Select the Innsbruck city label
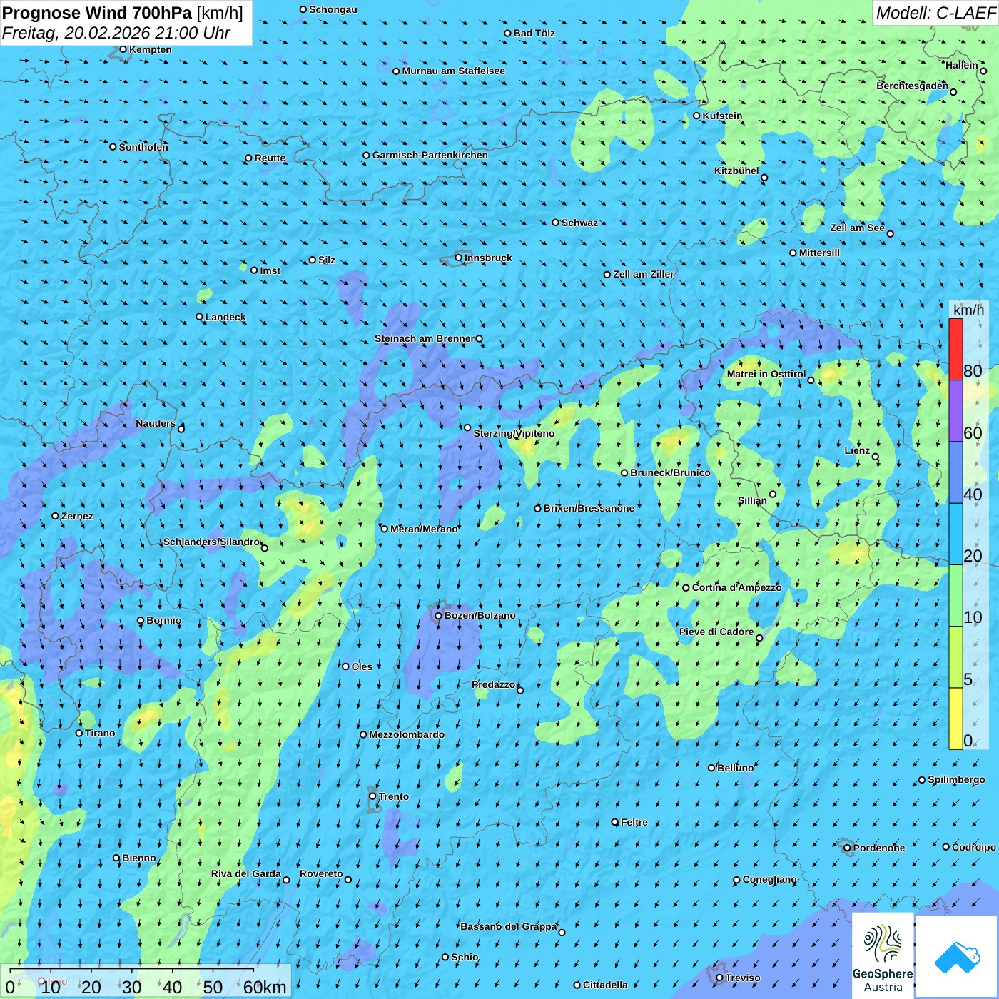The height and width of the screenshot is (999, 999). tap(488, 258)
